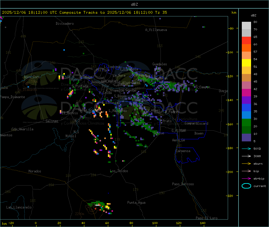Click the Paso_Barroso map label
269x227 pixels.
tap(183, 184)
